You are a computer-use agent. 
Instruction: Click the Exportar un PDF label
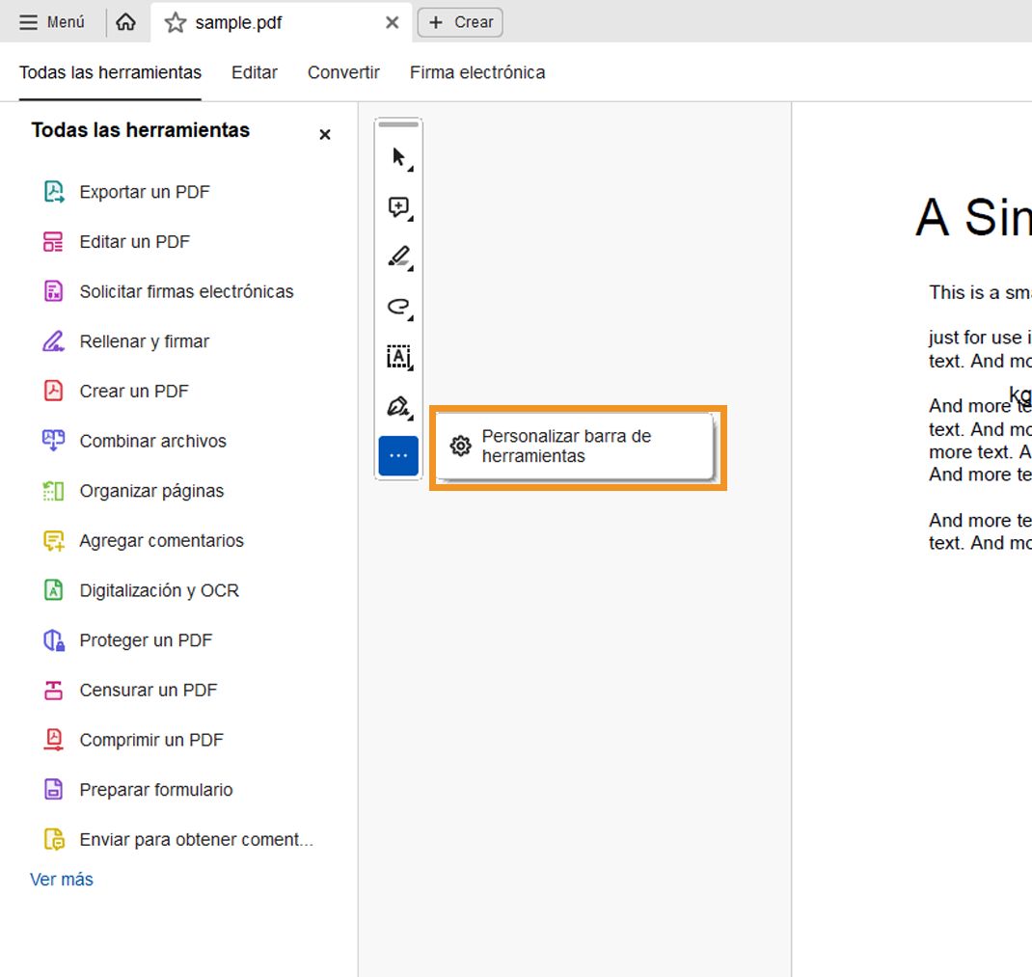pyautogui.click(x=145, y=192)
